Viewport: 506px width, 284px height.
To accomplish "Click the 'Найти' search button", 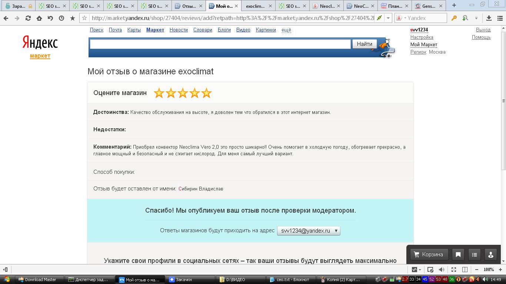I will pos(364,44).
